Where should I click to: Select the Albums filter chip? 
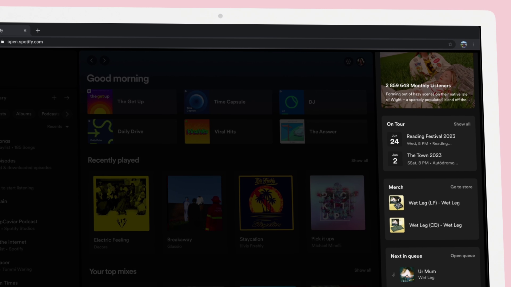(24, 114)
